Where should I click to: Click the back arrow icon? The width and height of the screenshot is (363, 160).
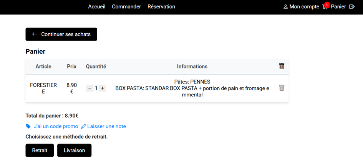pos(35,34)
